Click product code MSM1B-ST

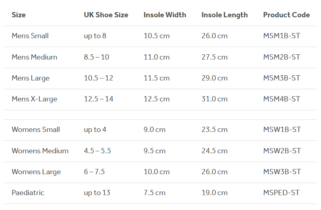[x=282, y=36]
